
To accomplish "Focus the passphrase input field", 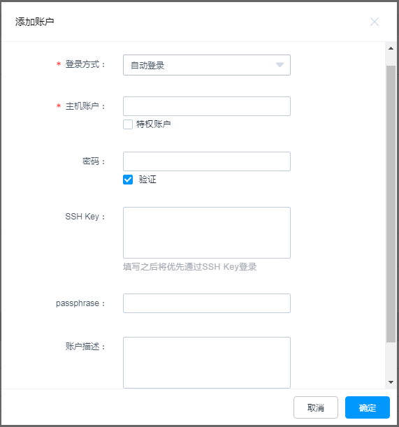I will click(x=207, y=303).
